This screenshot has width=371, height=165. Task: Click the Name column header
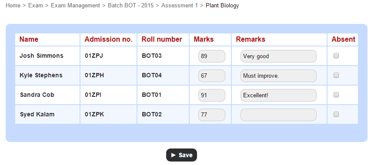[x=29, y=39]
